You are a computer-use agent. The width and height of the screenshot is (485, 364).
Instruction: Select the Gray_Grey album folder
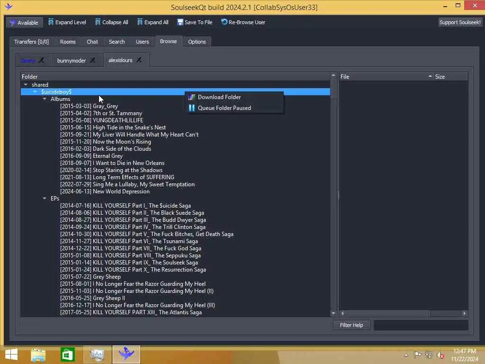(89, 106)
